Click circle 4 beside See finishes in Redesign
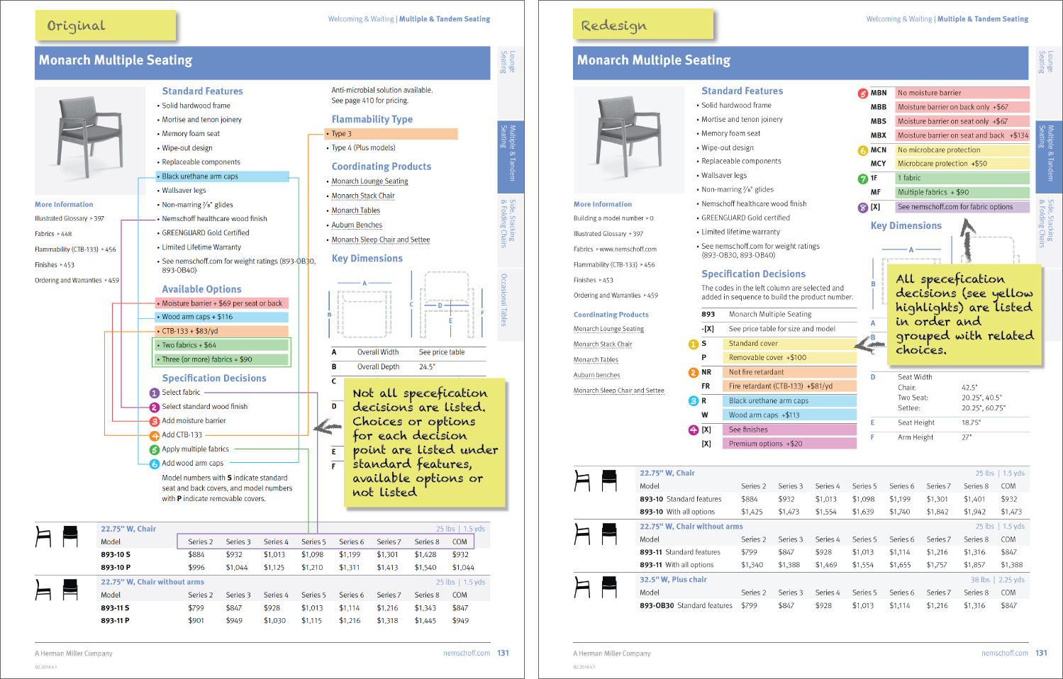This screenshot has height=679, width=1063. pos(694,430)
